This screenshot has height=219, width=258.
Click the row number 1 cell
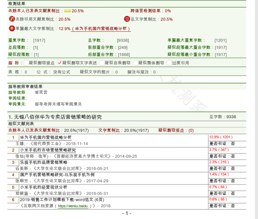pos(13,138)
